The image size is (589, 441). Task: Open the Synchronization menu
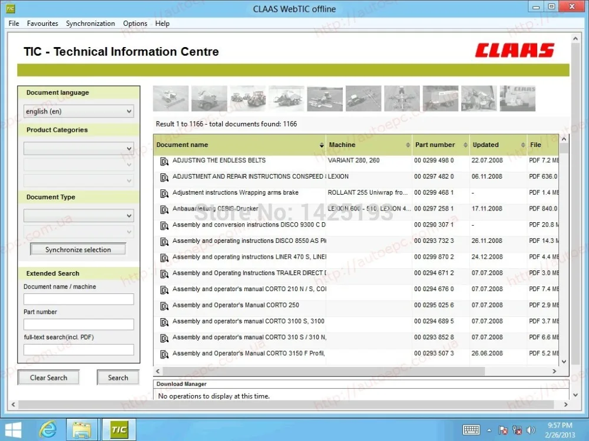click(90, 24)
